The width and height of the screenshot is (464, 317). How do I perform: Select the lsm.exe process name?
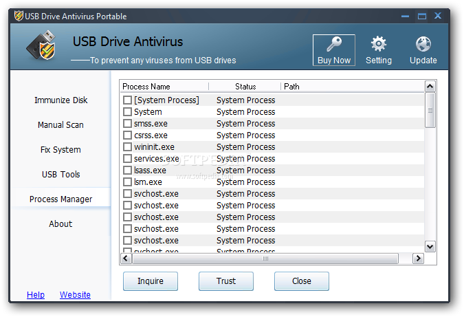148,182
